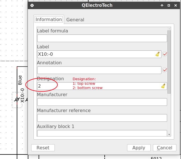
Task: Click into the Designation field containing 2
Action: pos(96,86)
